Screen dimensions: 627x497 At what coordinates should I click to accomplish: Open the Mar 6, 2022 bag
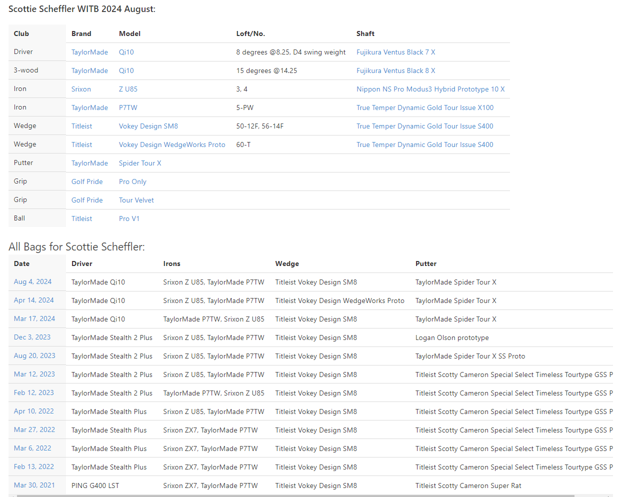32,448
